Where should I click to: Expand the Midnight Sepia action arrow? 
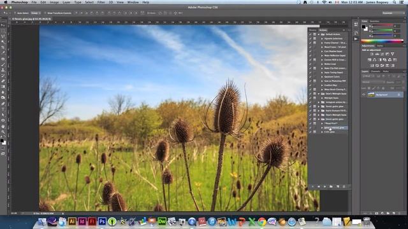322,98
